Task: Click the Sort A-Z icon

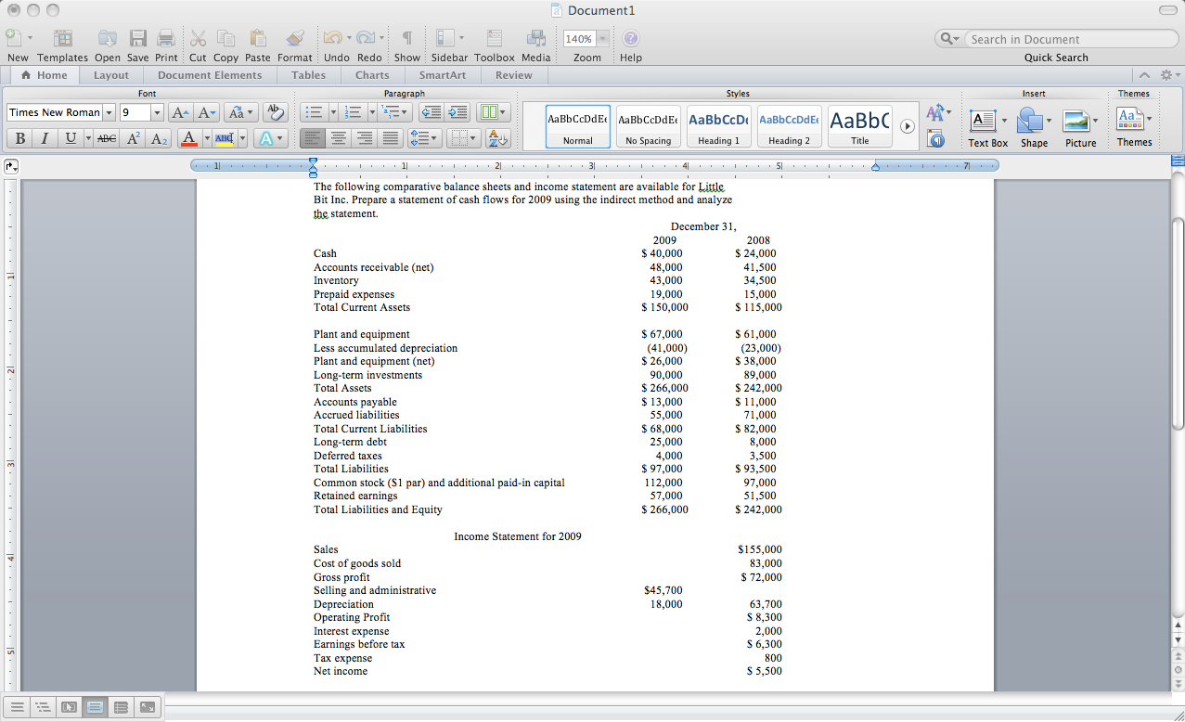Action: click(498, 138)
